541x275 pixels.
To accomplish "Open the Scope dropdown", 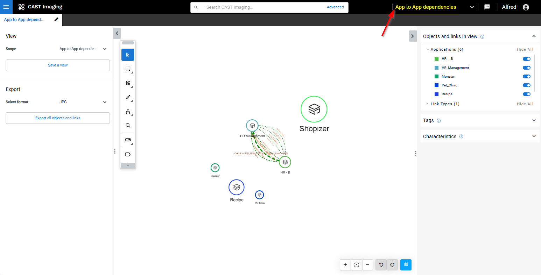I will click(x=83, y=49).
